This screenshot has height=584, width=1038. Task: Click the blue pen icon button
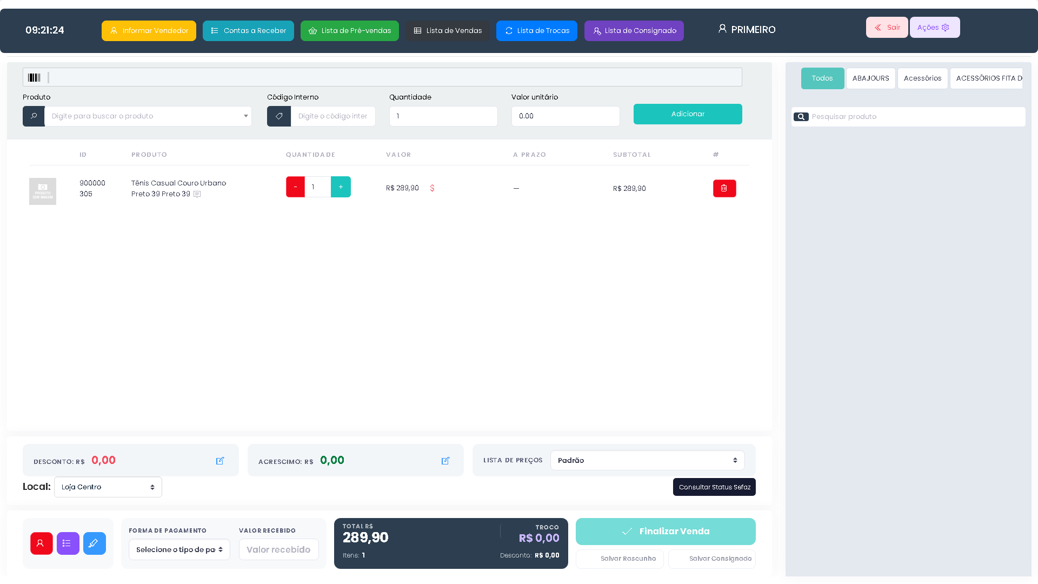[x=95, y=543]
